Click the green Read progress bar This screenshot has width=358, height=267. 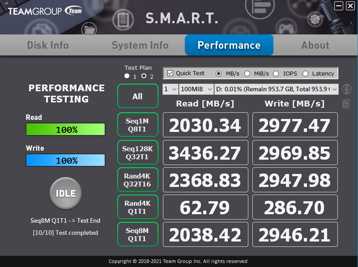click(x=65, y=130)
